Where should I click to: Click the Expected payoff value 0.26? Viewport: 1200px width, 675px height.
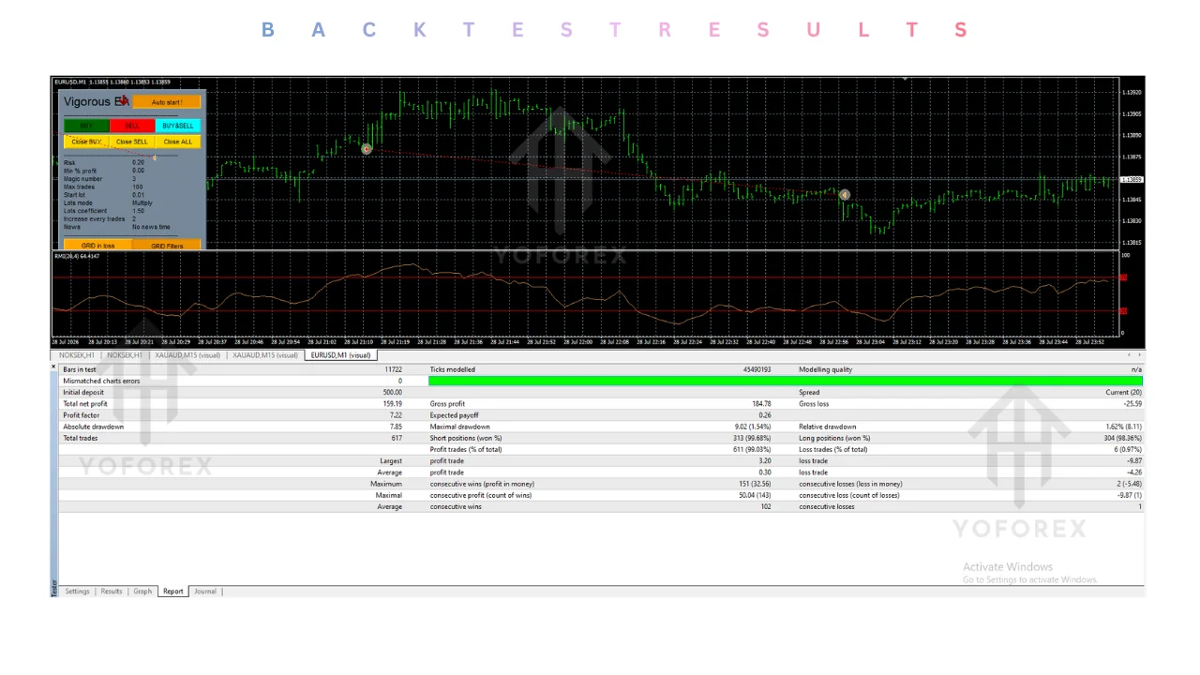pos(765,415)
